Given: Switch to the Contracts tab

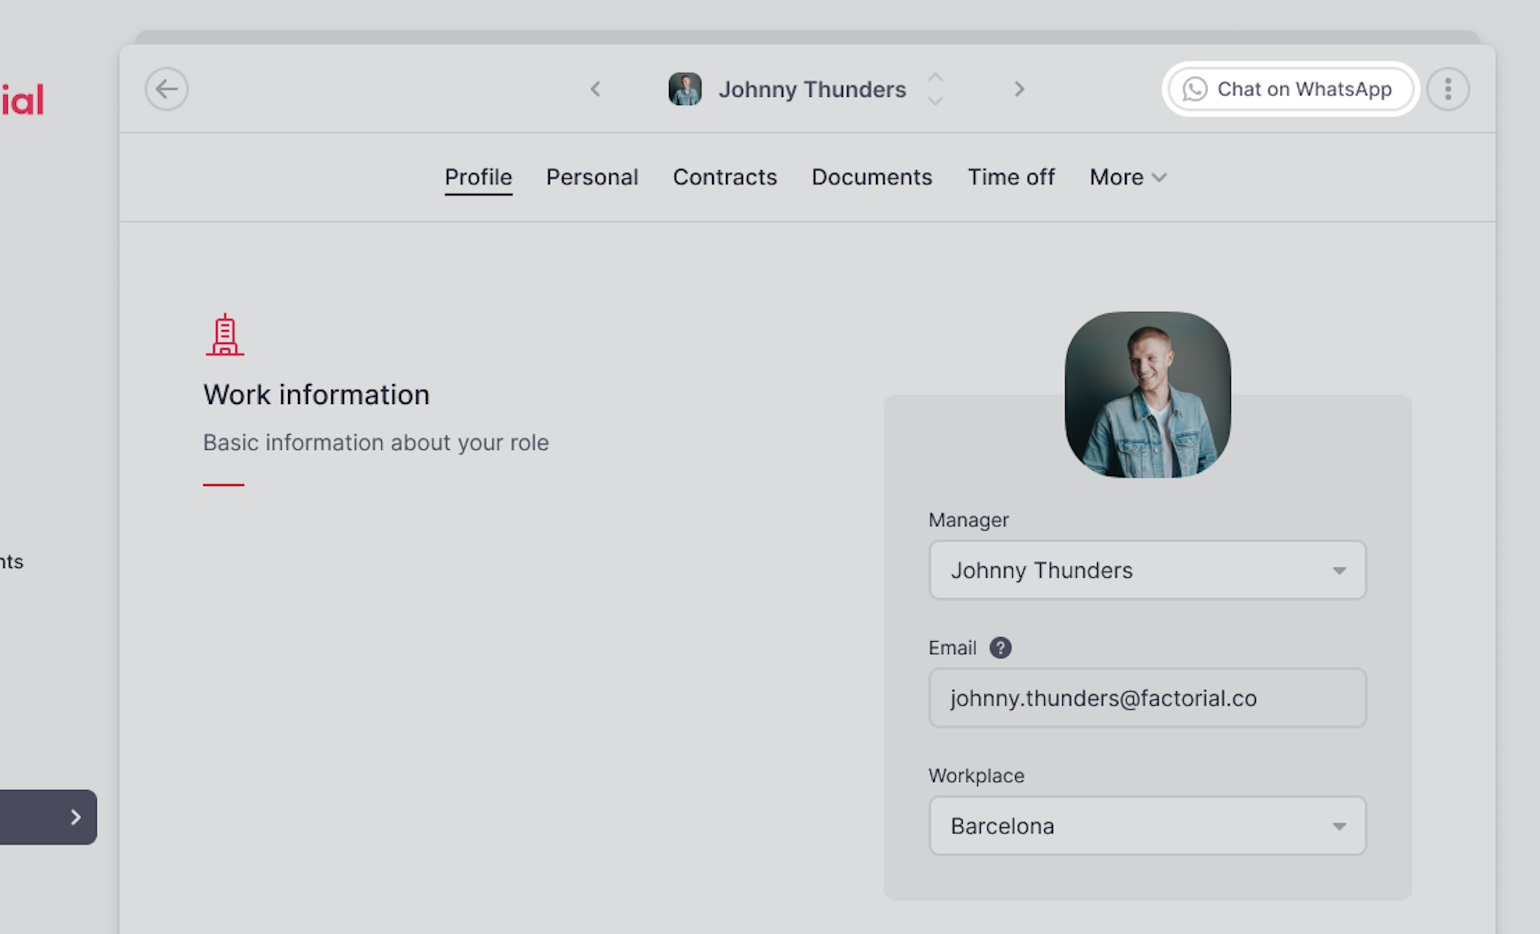Looking at the screenshot, I should click(x=725, y=178).
